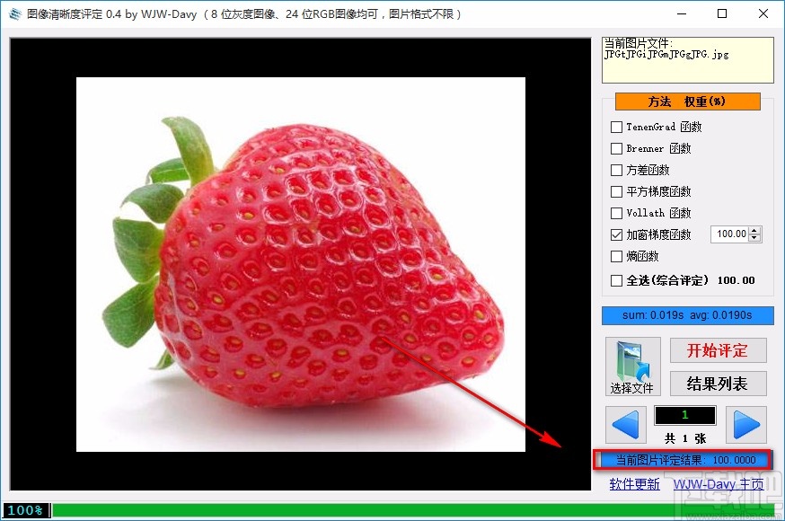Close the application window
Image resolution: width=785 pixels, height=521 pixels.
[763, 14]
